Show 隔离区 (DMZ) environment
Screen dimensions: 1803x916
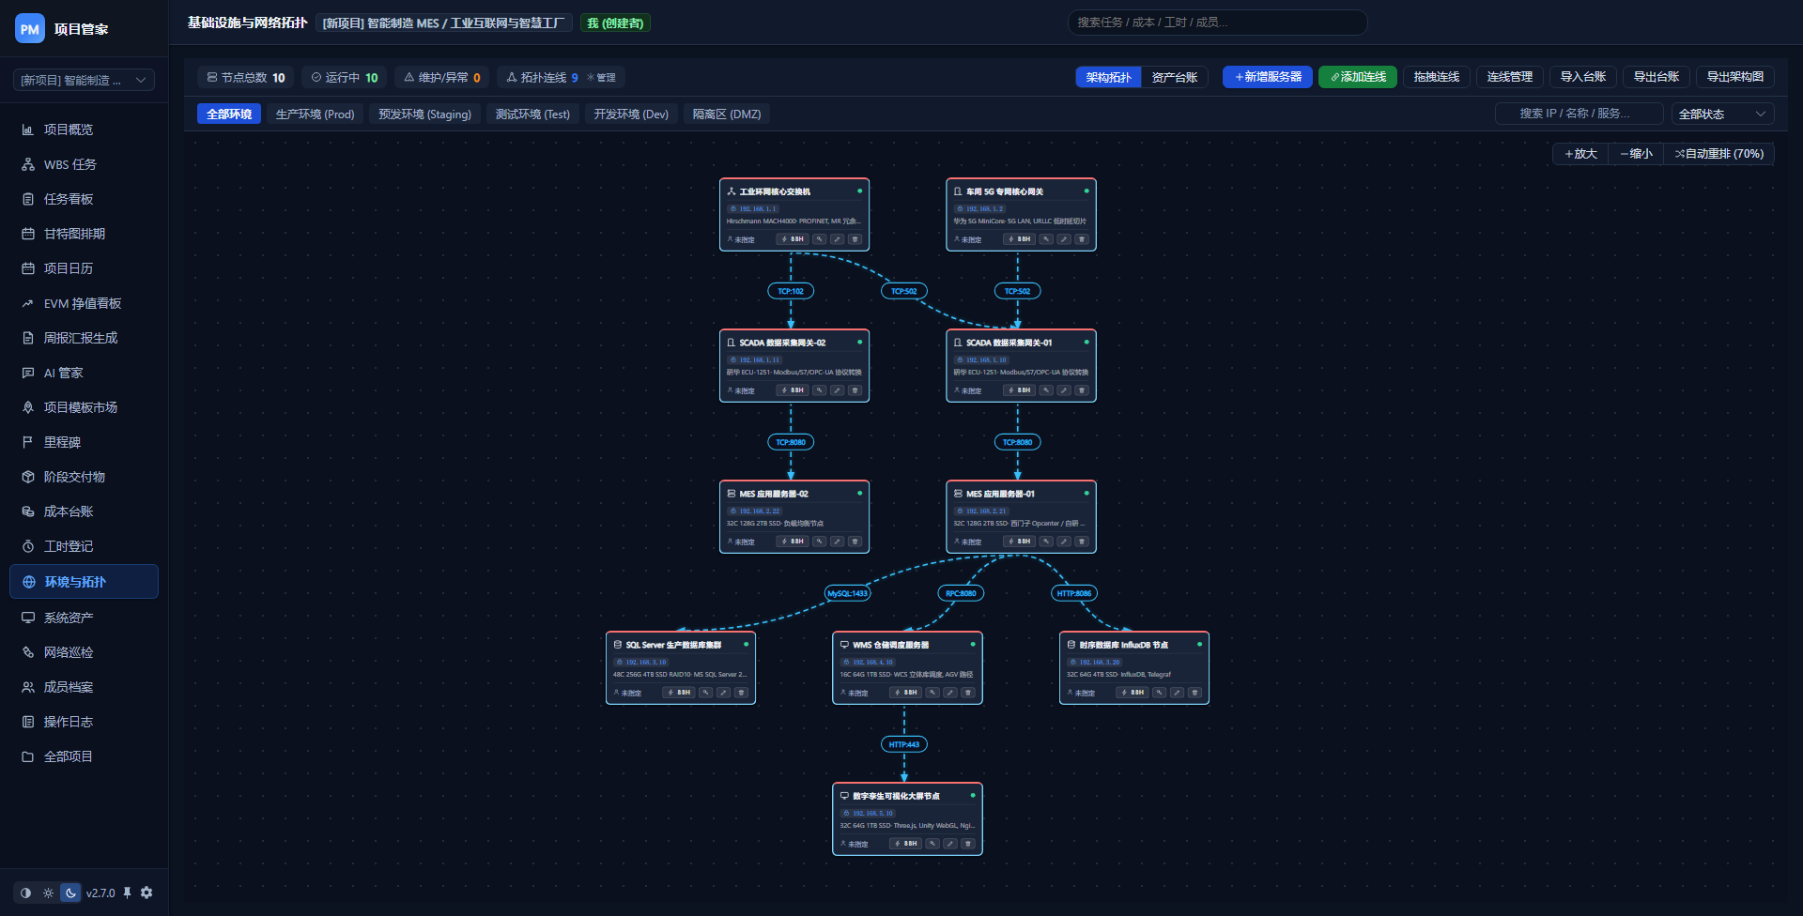(727, 114)
